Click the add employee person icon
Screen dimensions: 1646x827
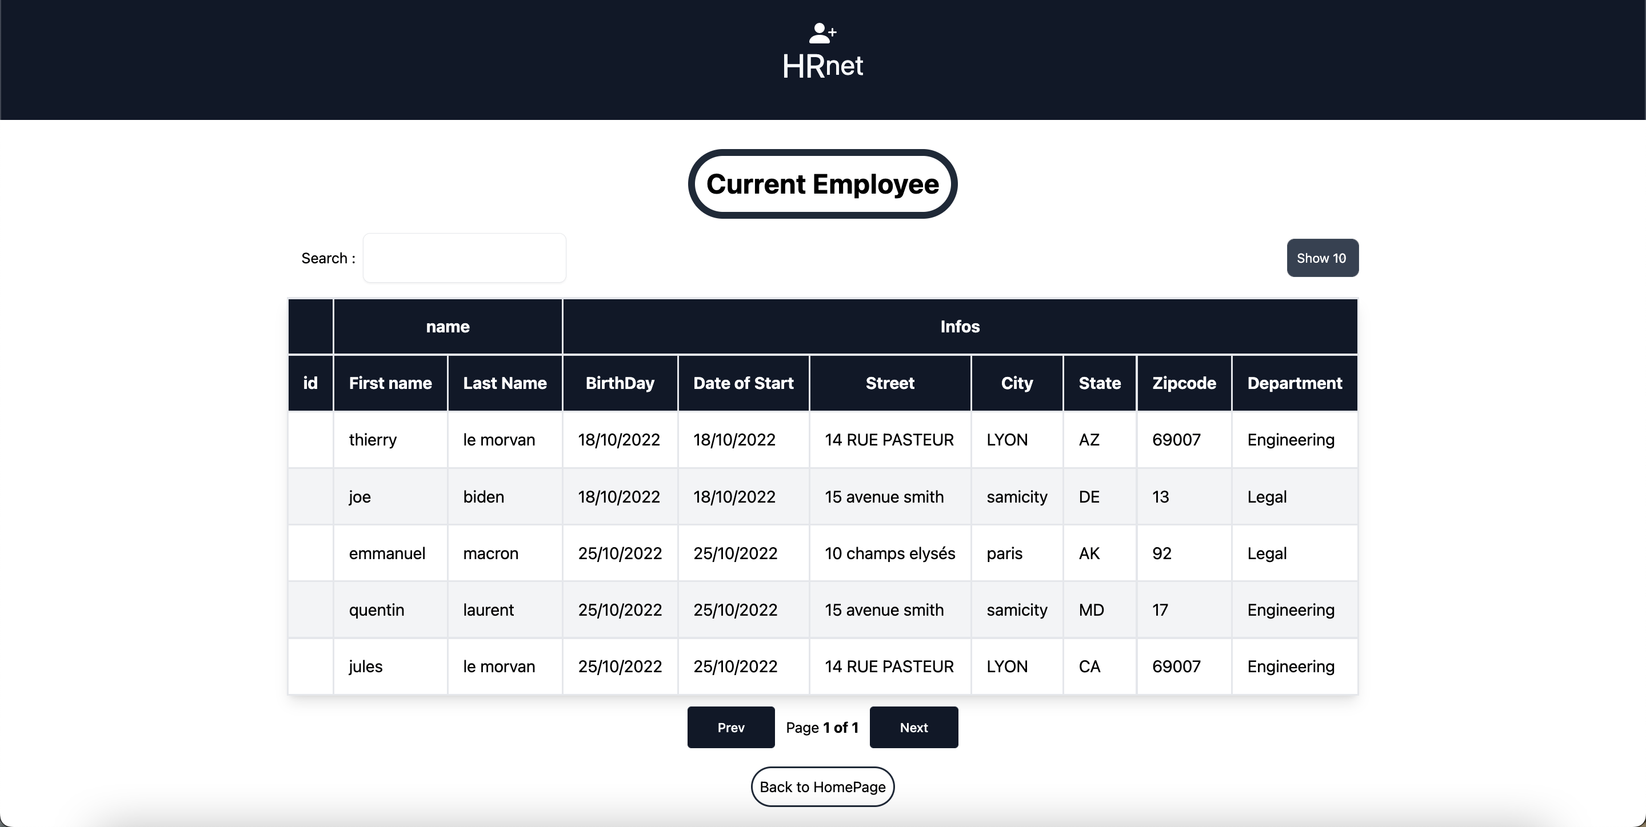point(822,32)
